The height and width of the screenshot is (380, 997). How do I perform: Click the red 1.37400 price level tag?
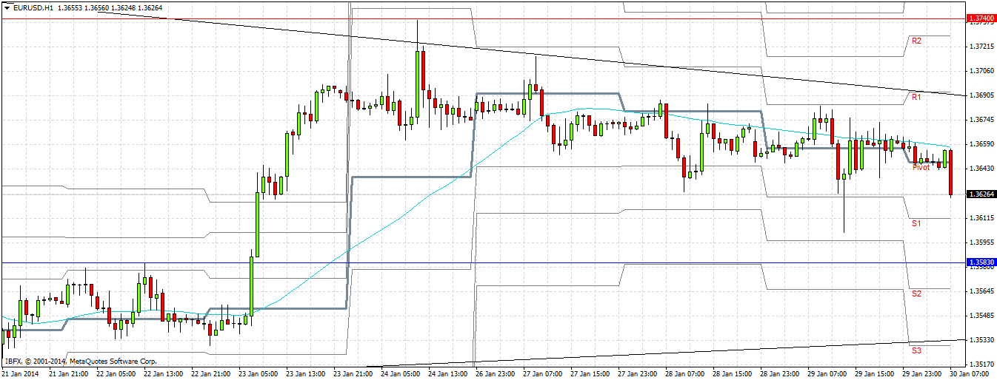pyautogui.click(x=981, y=18)
